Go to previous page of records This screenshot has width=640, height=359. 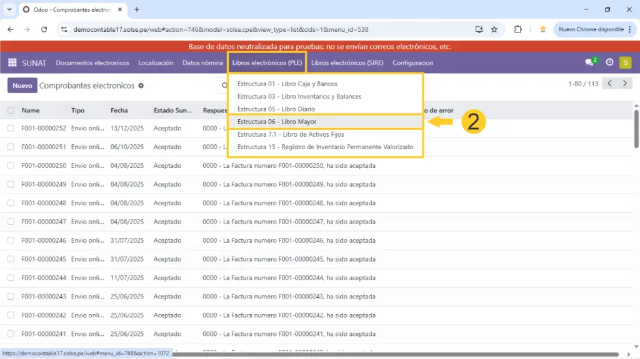(610, 84)
